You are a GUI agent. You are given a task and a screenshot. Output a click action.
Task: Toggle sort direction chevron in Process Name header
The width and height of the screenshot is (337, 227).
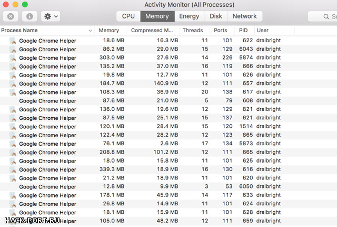pyautogui.click(x=90, y=31)
